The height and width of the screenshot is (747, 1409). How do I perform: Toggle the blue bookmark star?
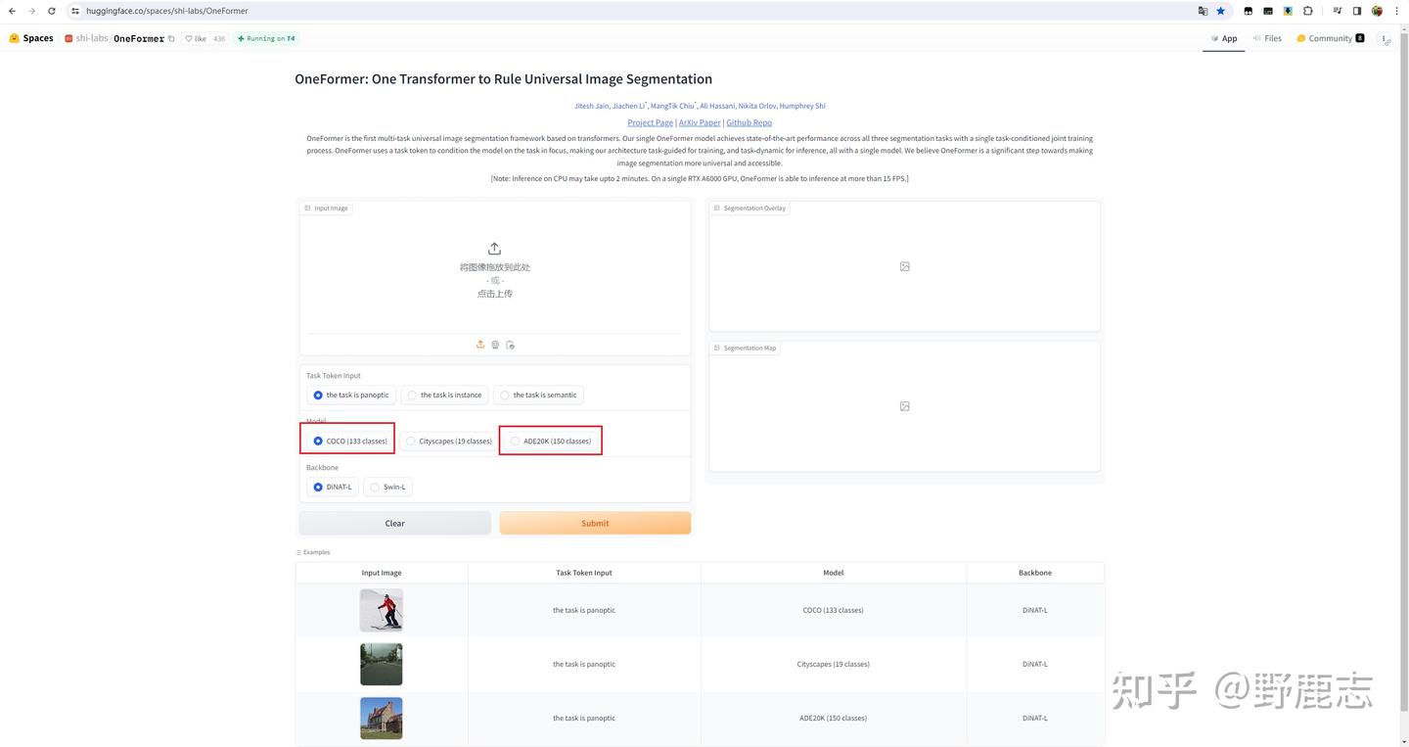(x=1221, y=11)
